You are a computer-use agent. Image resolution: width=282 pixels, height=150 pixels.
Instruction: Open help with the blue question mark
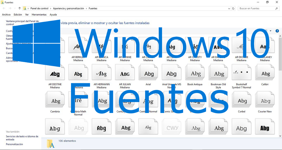(277, 31)
